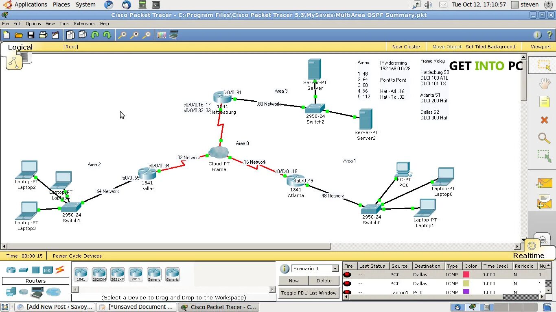556x312 pixels.
Task: Select the Wireless Devices category icon
Action: pos(48,270)
